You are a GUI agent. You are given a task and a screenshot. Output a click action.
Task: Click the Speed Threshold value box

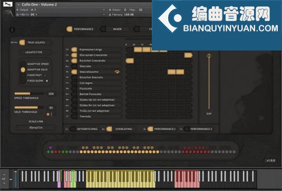point(51,94)
